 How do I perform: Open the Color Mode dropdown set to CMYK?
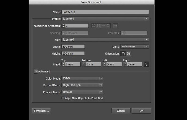click(82, 78)
